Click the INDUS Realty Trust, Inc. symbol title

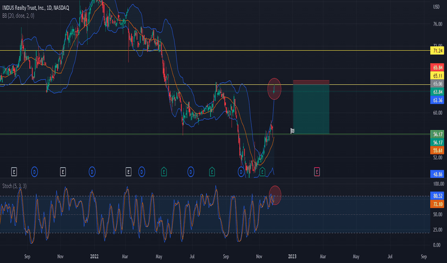tap(35, 8)
